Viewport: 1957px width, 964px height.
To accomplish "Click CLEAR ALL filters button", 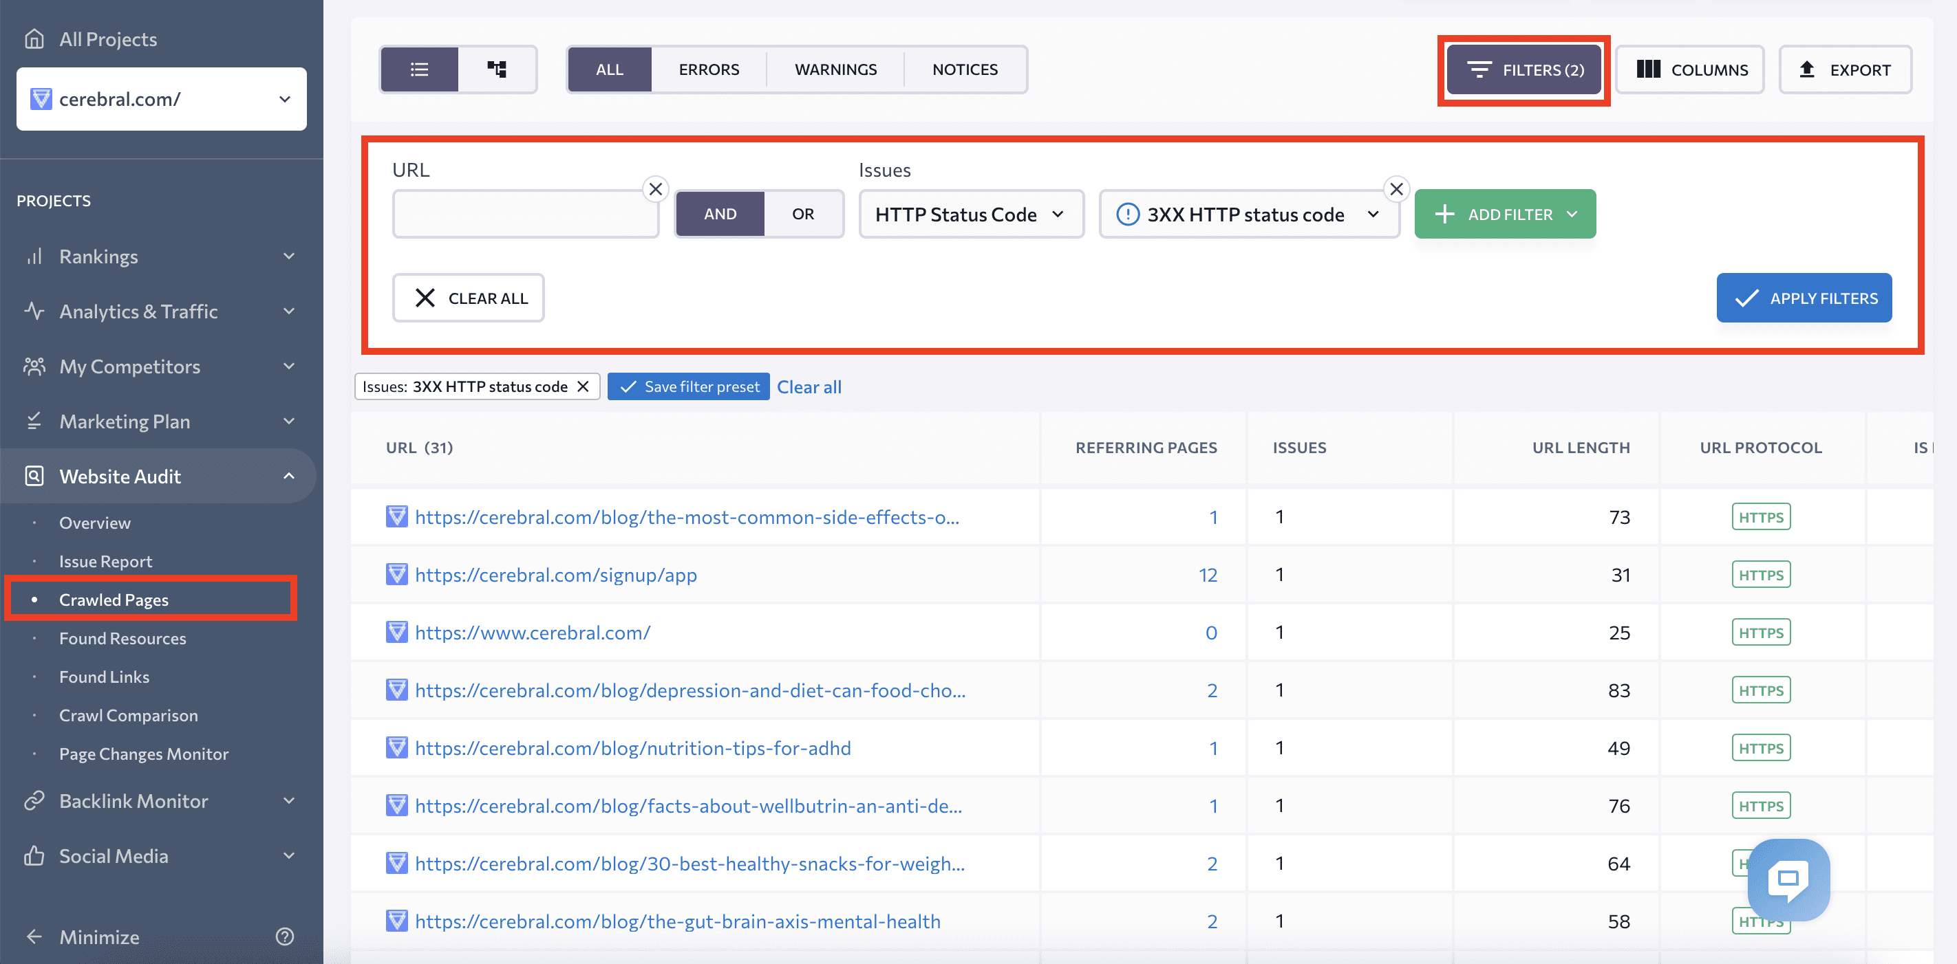I will pos(469,298).
